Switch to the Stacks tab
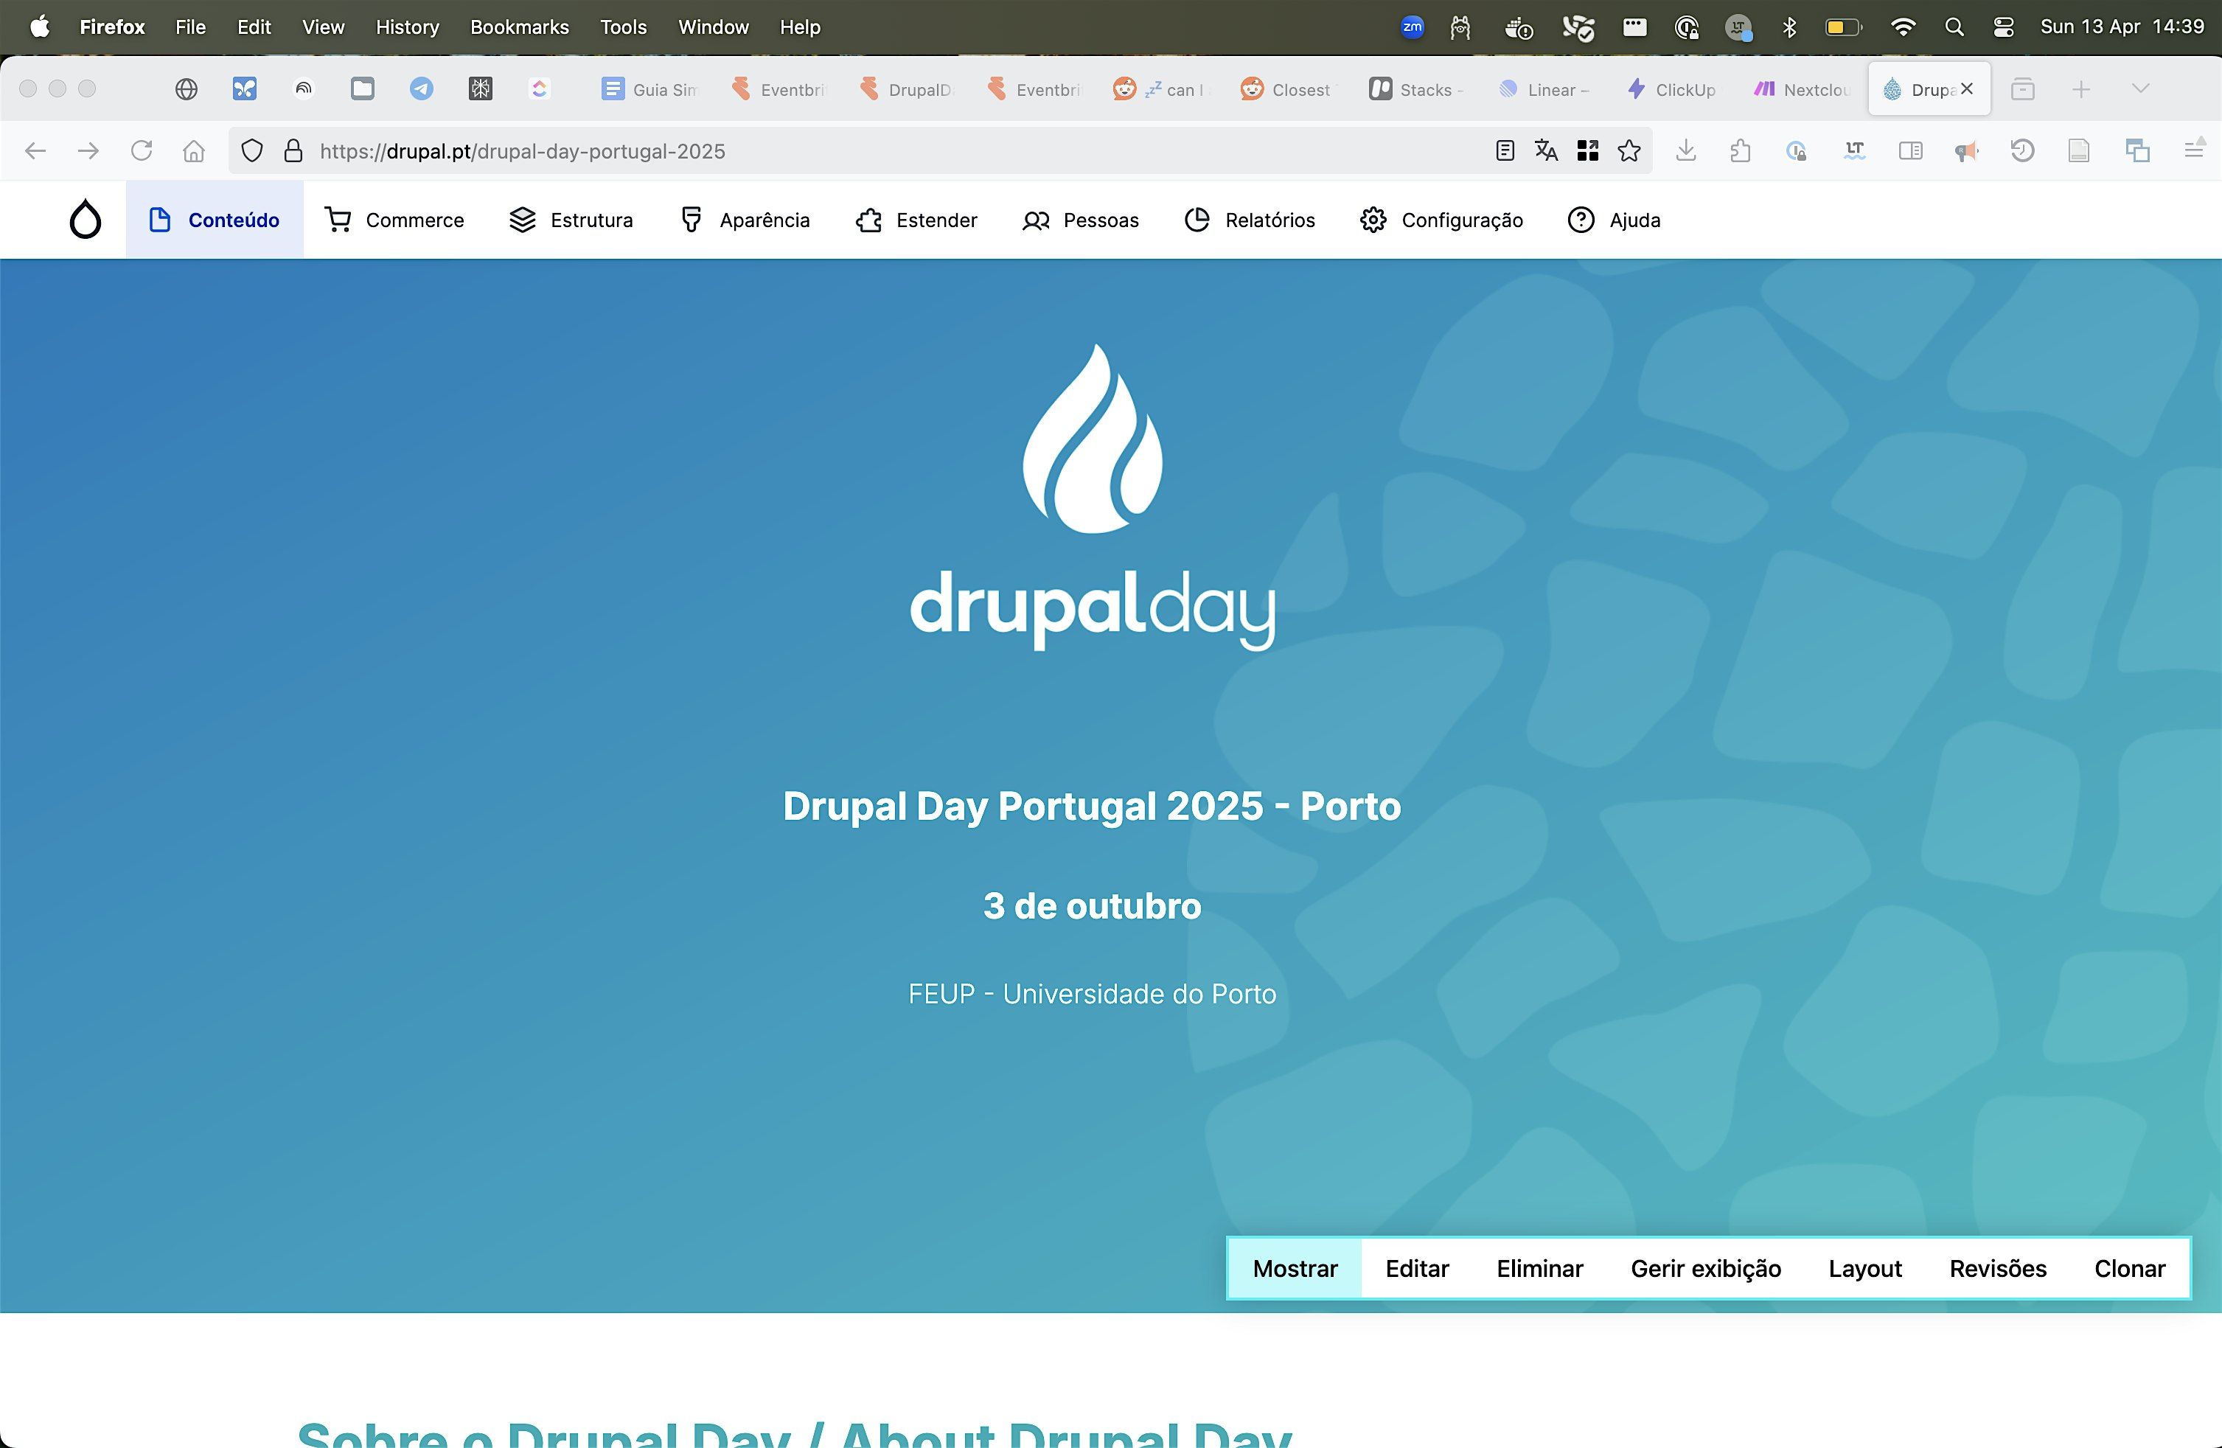Screen dimensions: 2222x1448 (1417, 90)
